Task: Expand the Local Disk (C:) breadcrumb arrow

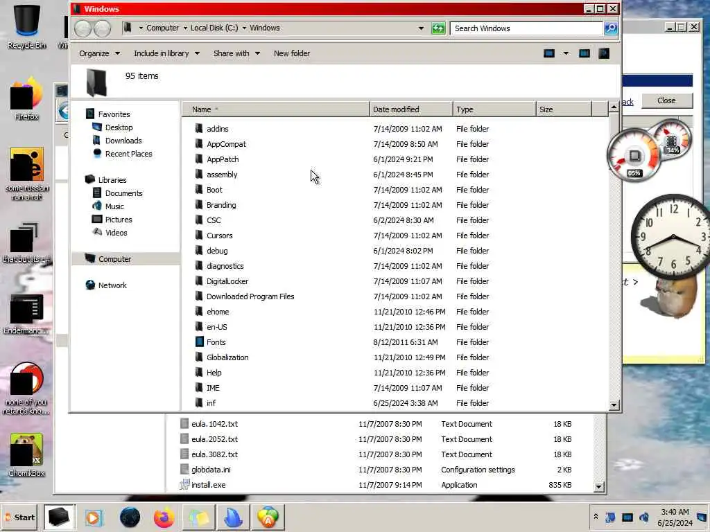Action: (x=244, y=28)
